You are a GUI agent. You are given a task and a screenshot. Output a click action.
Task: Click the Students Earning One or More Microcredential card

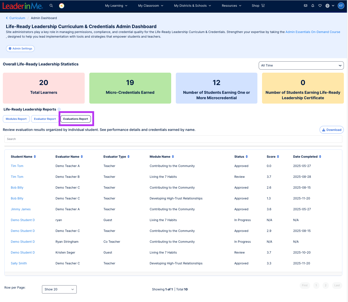216,88
